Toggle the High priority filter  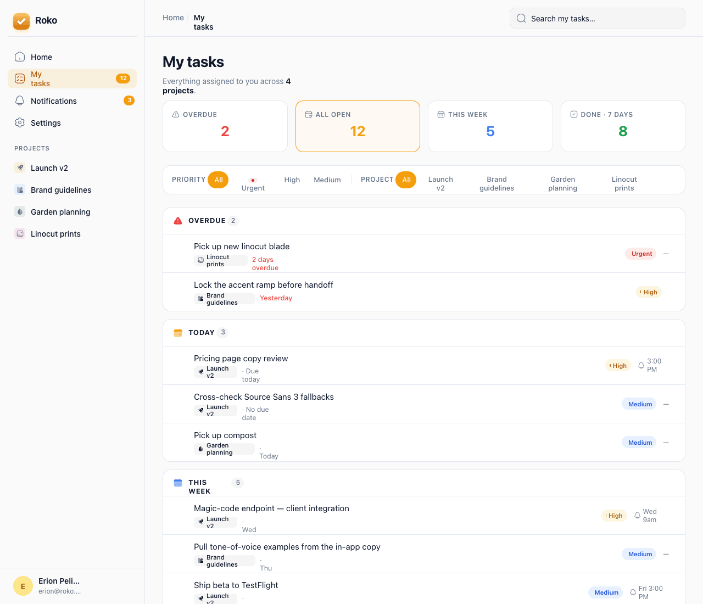(x=292, y=180)
